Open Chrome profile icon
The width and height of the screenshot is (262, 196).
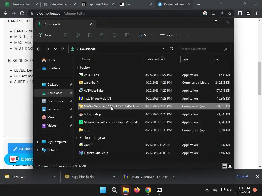point(248,13)
